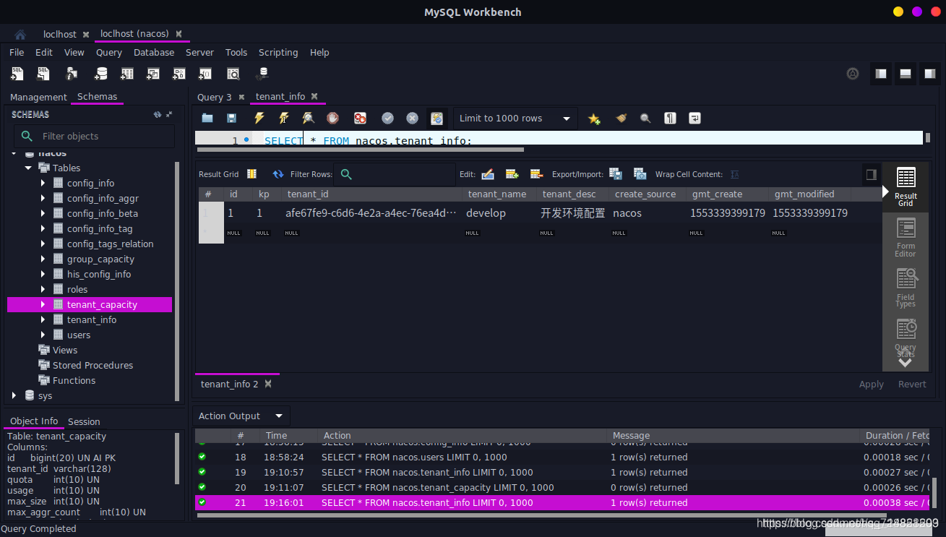Refresh schemas list icon

(158, 114)
